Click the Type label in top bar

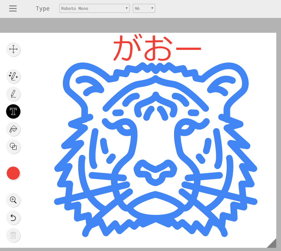[x=42, y=9]
